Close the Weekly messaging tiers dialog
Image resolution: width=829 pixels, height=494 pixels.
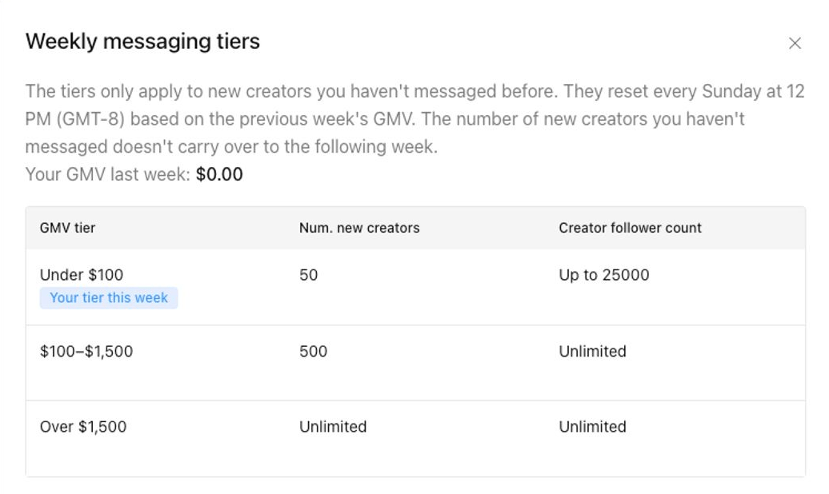[795, 43]
